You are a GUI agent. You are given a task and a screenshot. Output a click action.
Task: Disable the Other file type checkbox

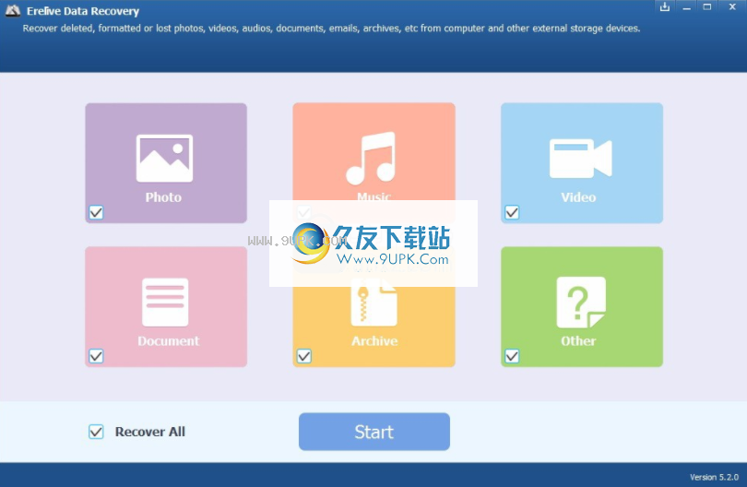point(512,356)
